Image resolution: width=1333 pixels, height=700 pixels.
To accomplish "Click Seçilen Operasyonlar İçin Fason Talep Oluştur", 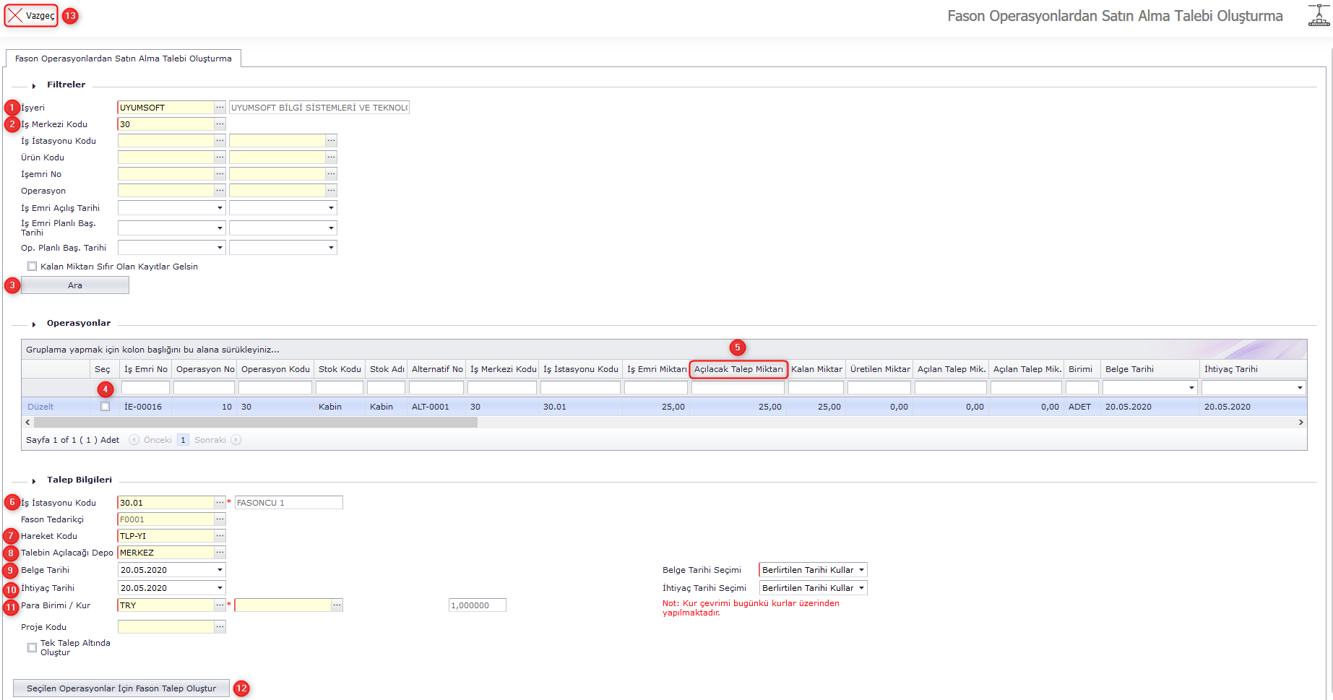I will click(121, 688).
